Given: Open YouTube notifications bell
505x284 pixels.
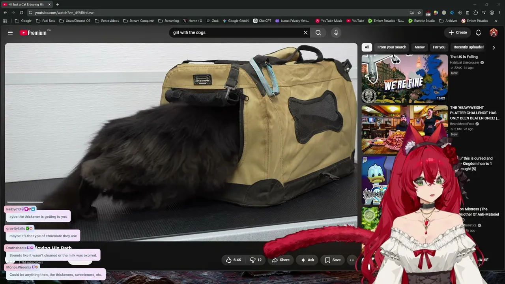Looking at the screenshot, I should (478, 33).
